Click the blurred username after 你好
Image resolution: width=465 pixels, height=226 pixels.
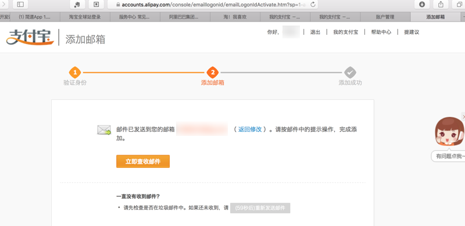coord(291,32)
